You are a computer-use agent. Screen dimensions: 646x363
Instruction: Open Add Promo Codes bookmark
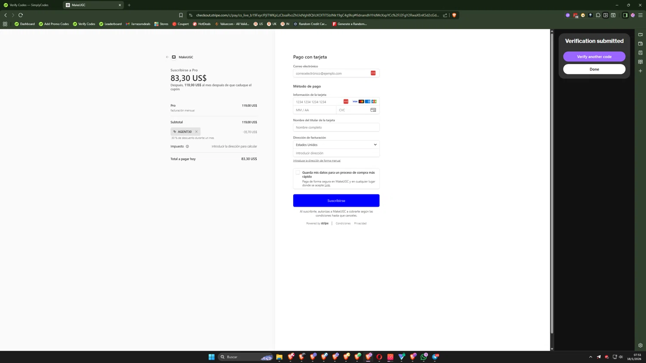click(x=54, y=24)
